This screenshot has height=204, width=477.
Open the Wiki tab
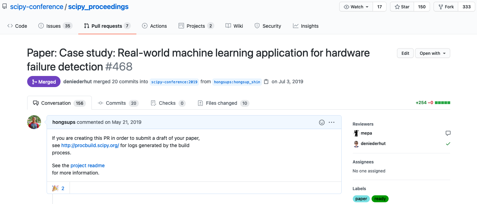pos(234,26)
